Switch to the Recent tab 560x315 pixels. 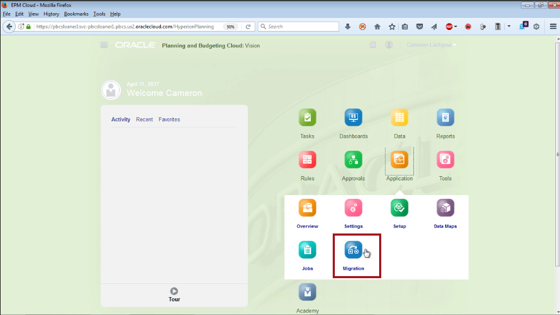144,119
